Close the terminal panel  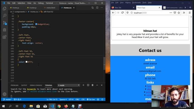click(x=102, y=85)
